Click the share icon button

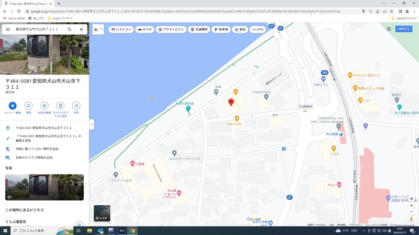pos(76,106)
